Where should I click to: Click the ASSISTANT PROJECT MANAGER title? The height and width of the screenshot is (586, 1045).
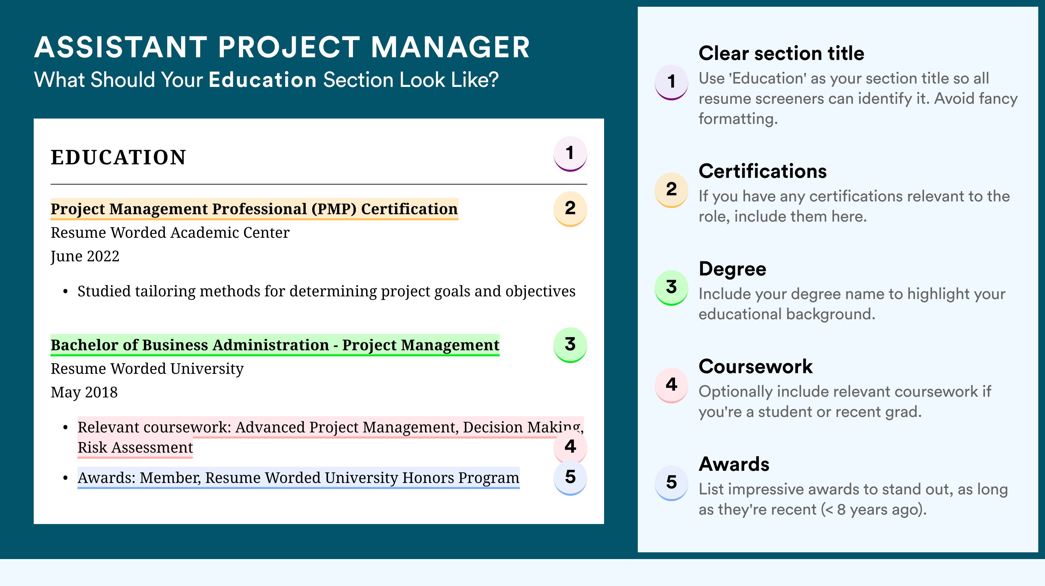[x=282, y=47]
